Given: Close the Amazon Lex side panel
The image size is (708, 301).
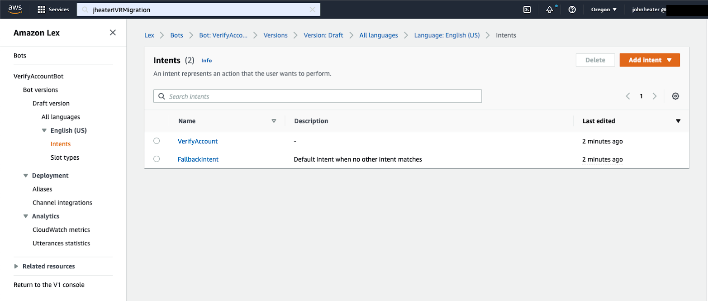Looking at the screenshot, I should point(113,33).
